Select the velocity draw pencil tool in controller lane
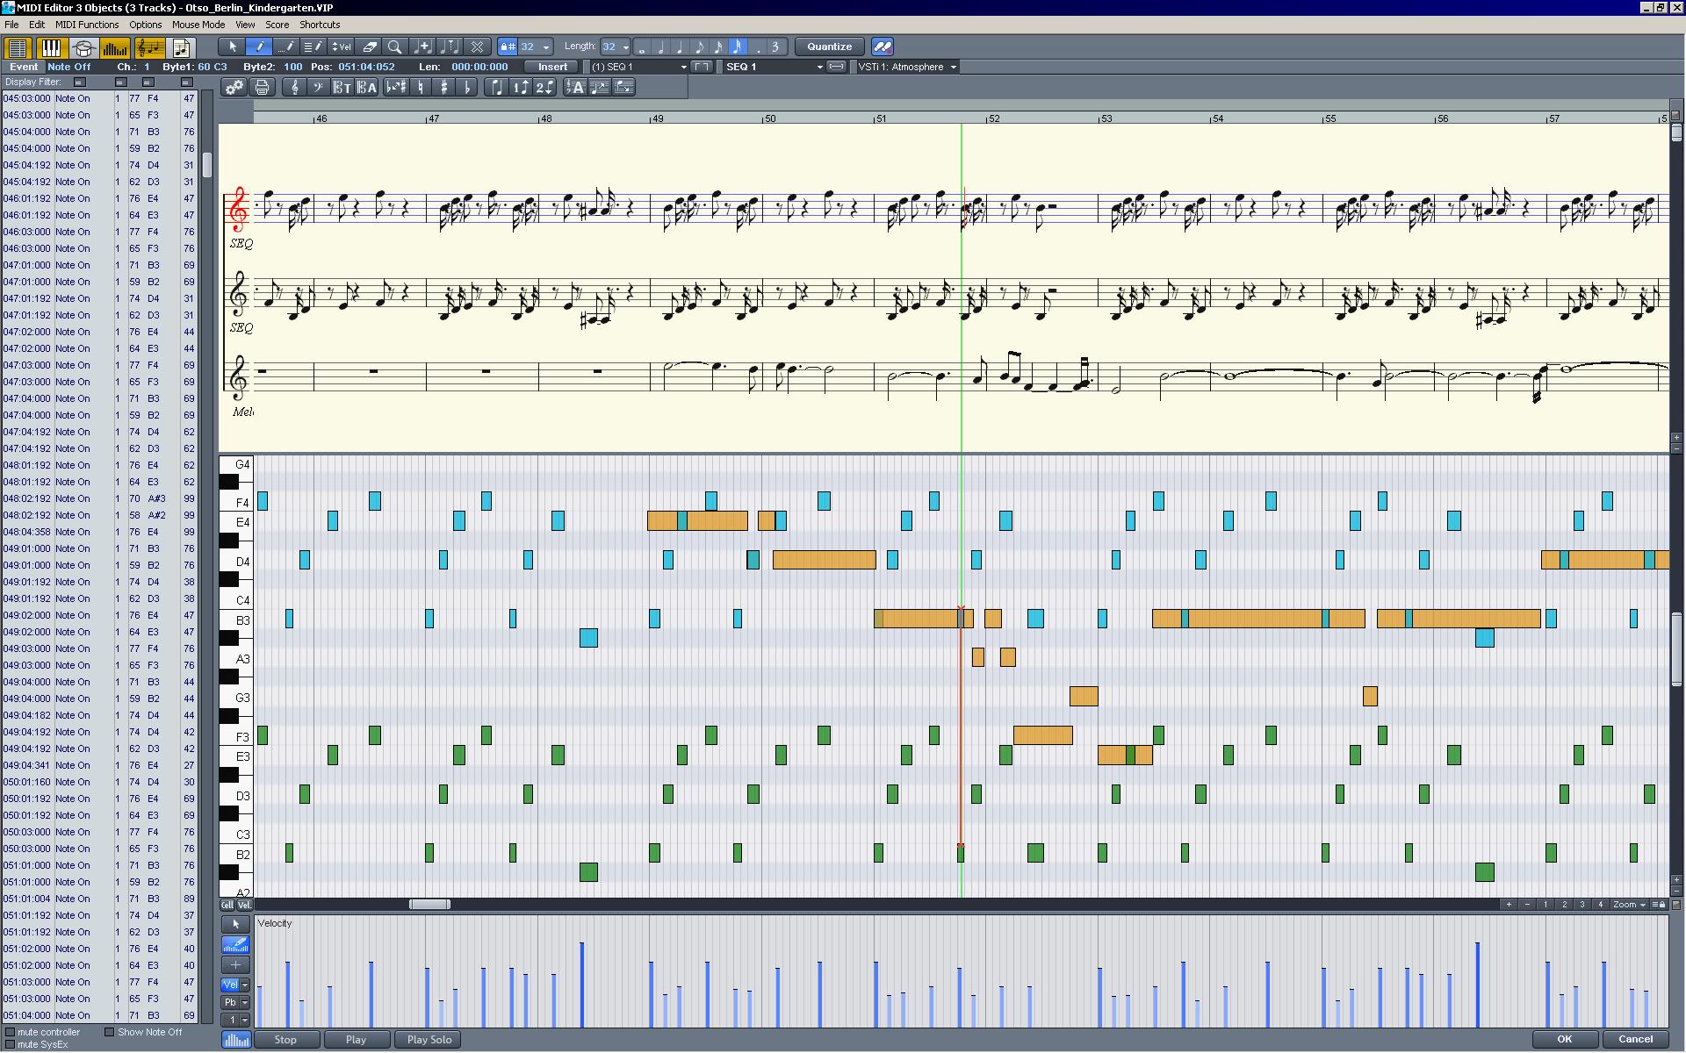The image size is (1686, 1053). pos(235,945)
